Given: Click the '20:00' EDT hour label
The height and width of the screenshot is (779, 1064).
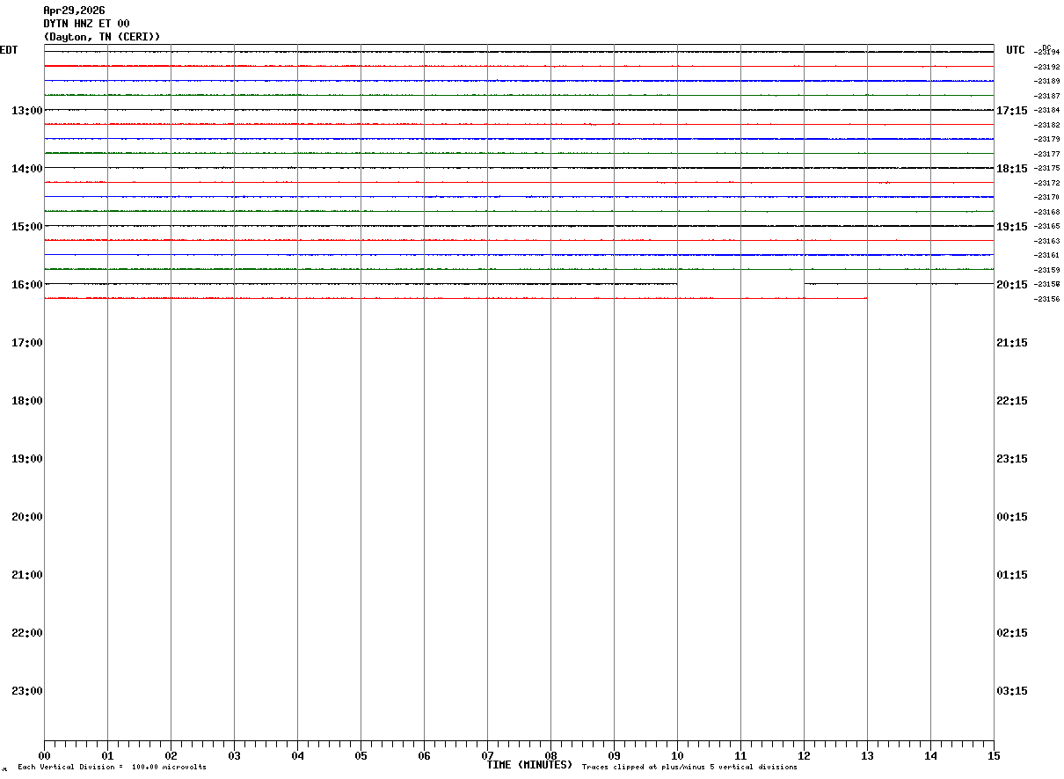Looking at the screenshot, I should click(x=27, y=516).
